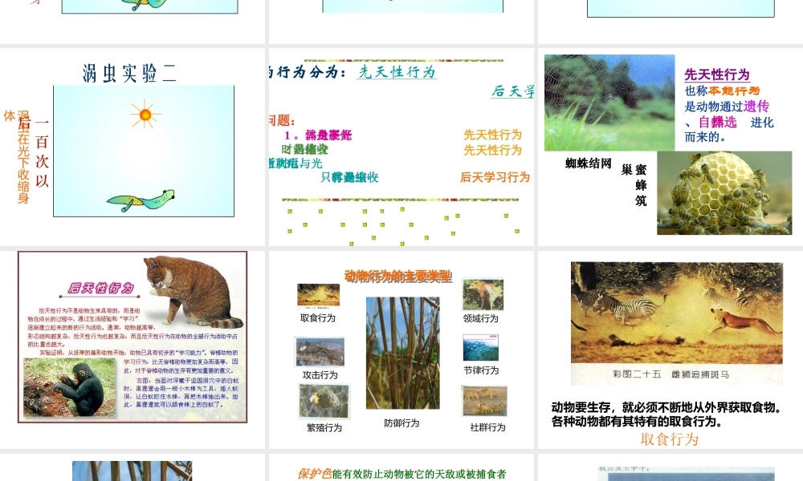This screenshot has height=481, width=803.
Task: Open the 后天性行为 cat and chimp slide
Action: (132, 350)
